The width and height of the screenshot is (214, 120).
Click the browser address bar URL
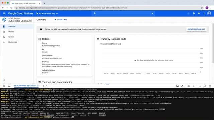(x=73, y=8)
